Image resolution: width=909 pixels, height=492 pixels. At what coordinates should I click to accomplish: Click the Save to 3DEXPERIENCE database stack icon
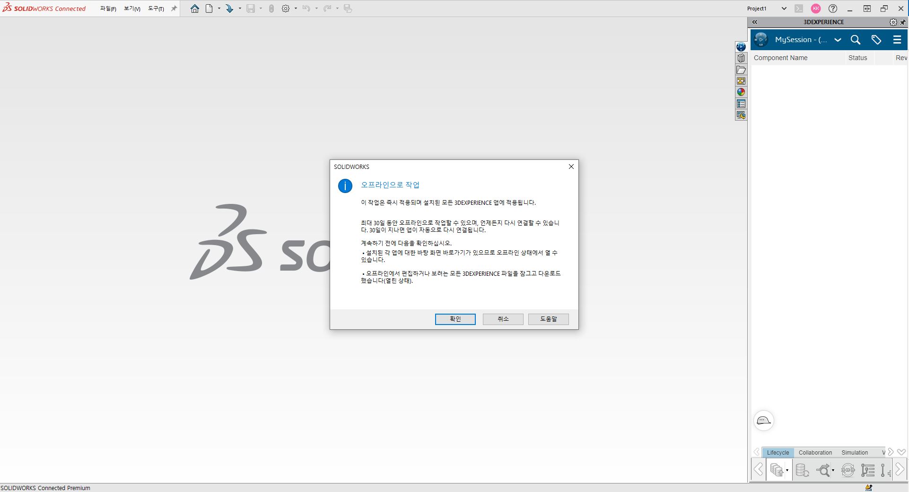point(777,470)
